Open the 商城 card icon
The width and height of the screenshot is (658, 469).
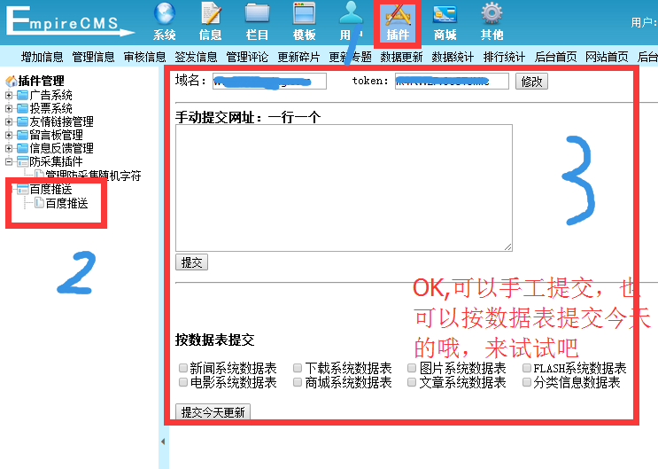(445, 15)
